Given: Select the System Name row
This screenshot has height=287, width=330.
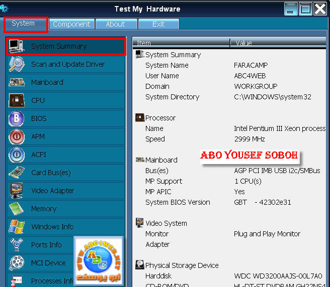Looking at the screenshot, I should (x=229, y=65).
